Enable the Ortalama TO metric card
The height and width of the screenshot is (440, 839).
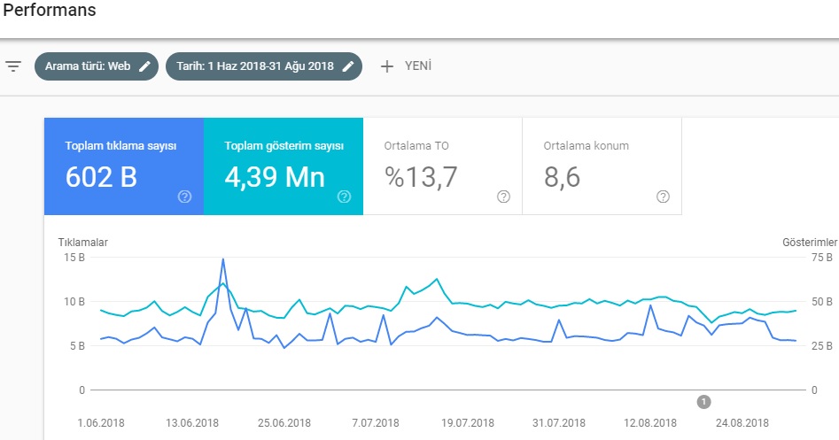[442, 165]
